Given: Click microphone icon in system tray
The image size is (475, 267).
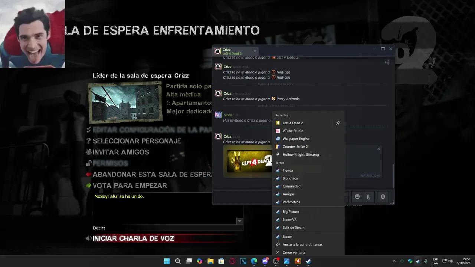Looking at the screenshot, I should pos(426,261).
